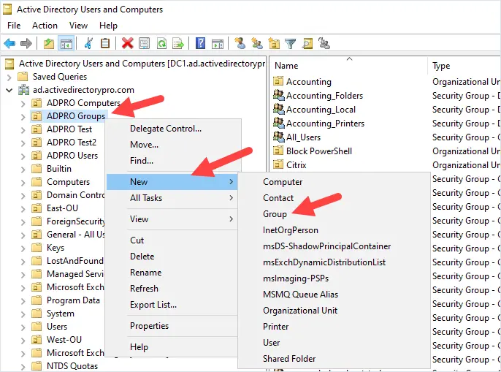Screen dimensions: 501x372
Task: Click the Find objects toolbar icon
Action: [x=307, y=43]
